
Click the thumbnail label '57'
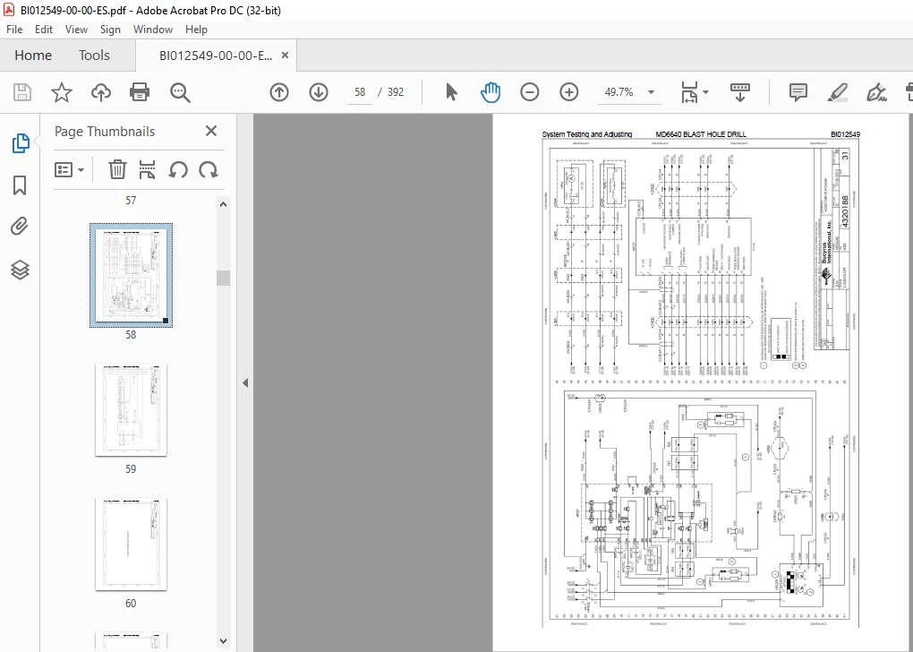click(x=131, y=201)
